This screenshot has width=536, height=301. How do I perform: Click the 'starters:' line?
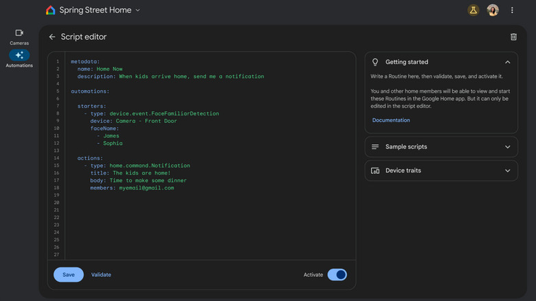coord(91,106)
